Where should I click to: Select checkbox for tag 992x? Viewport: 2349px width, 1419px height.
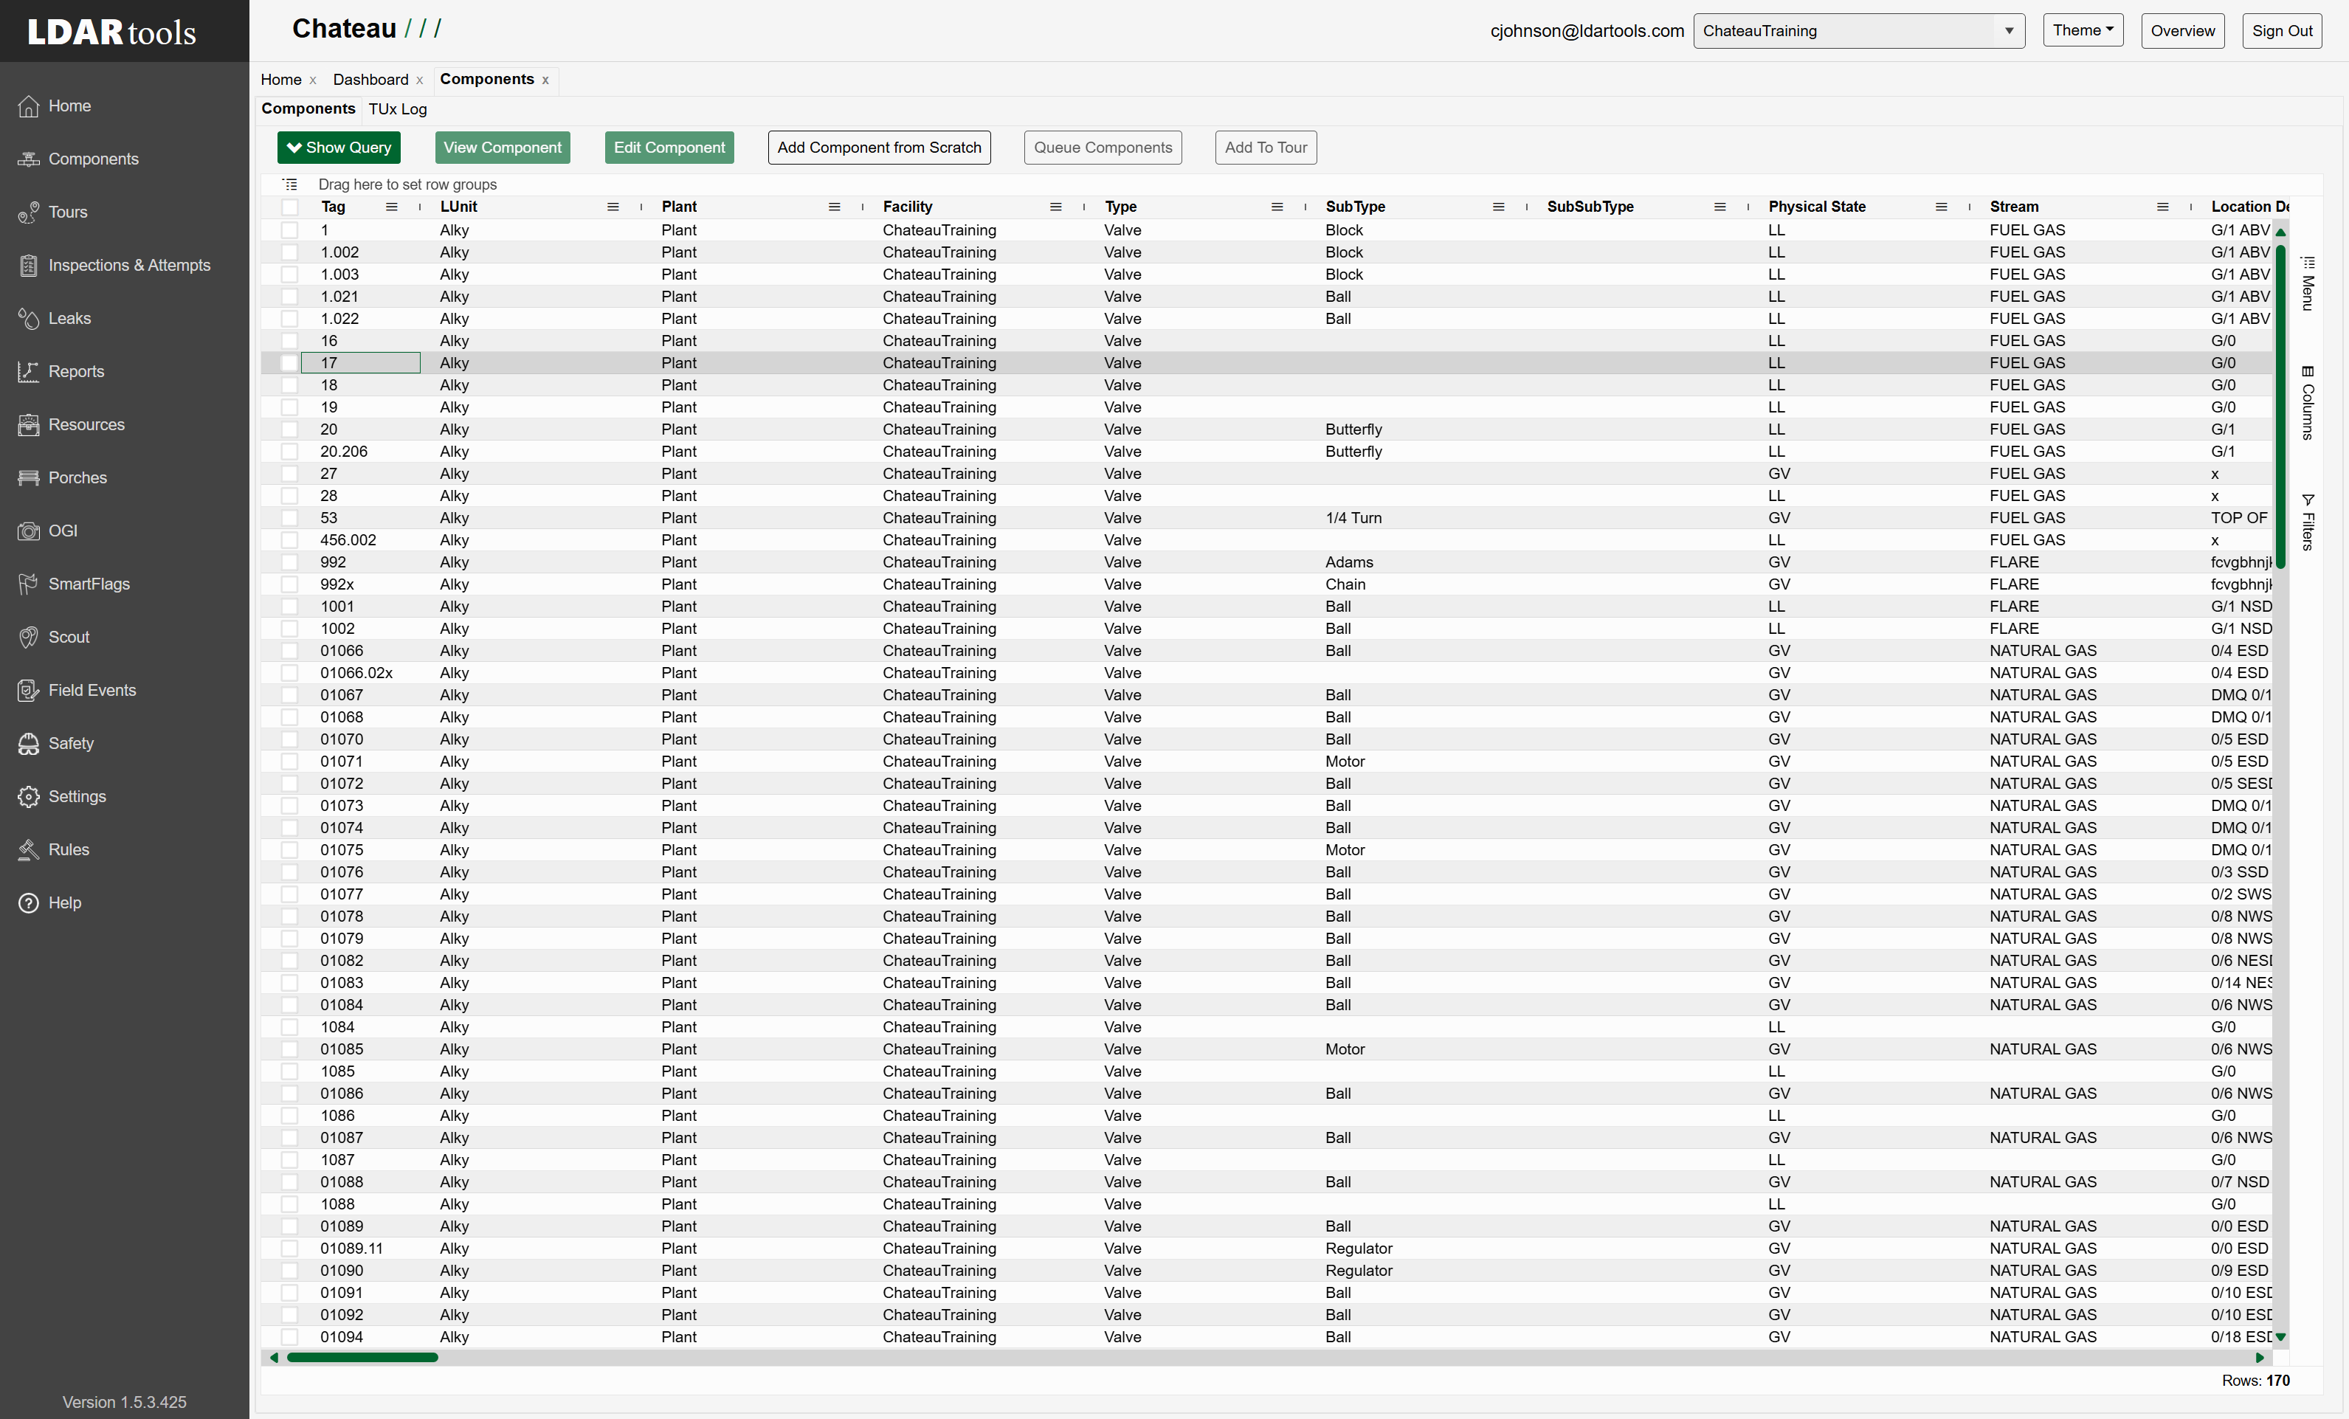290,584
